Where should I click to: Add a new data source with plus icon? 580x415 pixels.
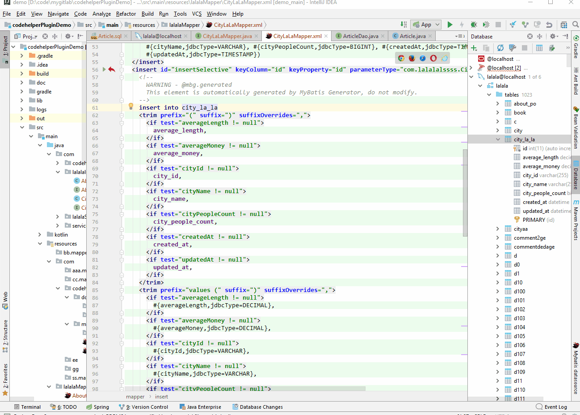tap(474, 48)
